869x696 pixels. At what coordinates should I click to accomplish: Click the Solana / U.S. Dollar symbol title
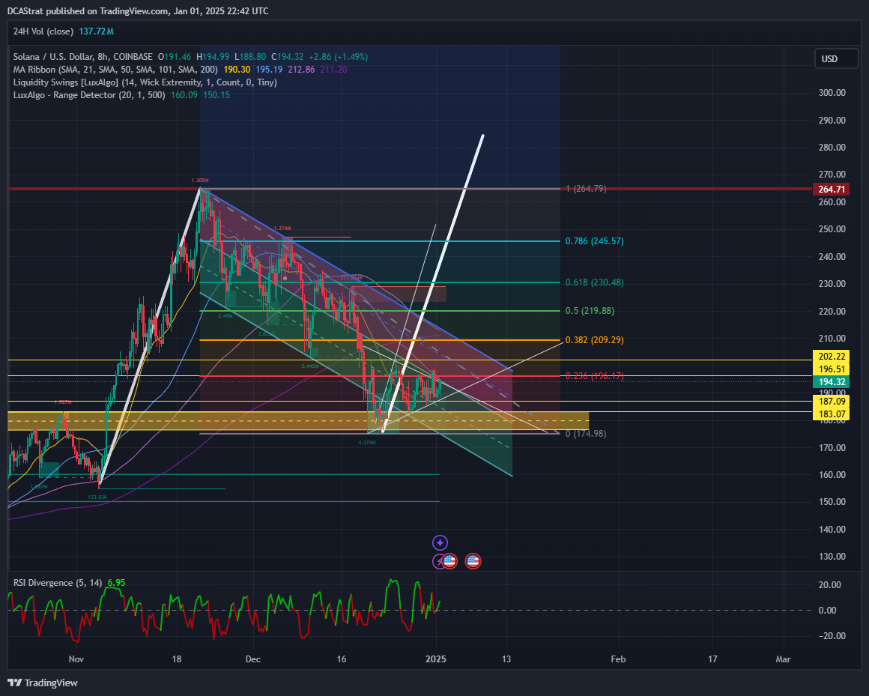tap(82, 56)
